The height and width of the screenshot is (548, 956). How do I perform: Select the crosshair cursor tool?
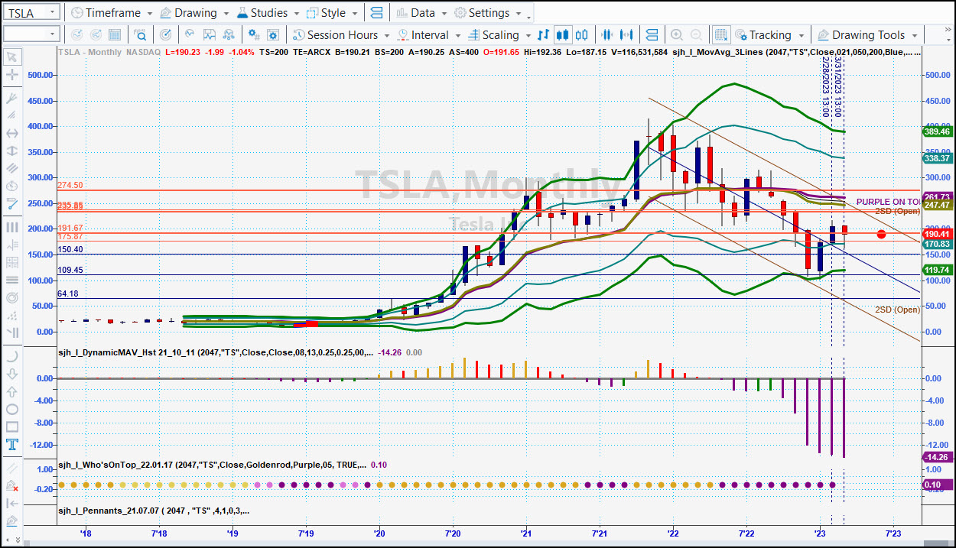pyautogui.click(x=11, y=75)
